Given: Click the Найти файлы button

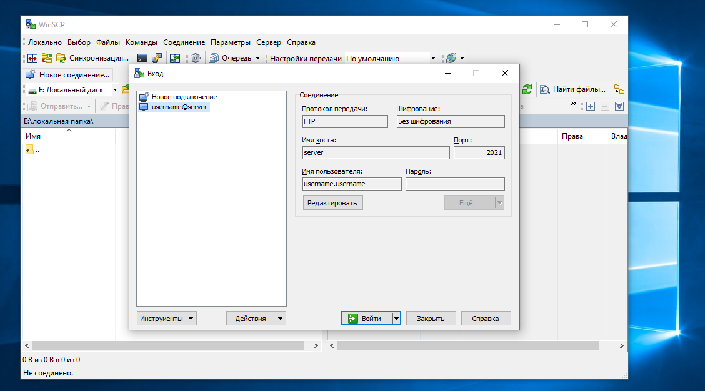Looking at the screenshot, I should tap(573, 89).
